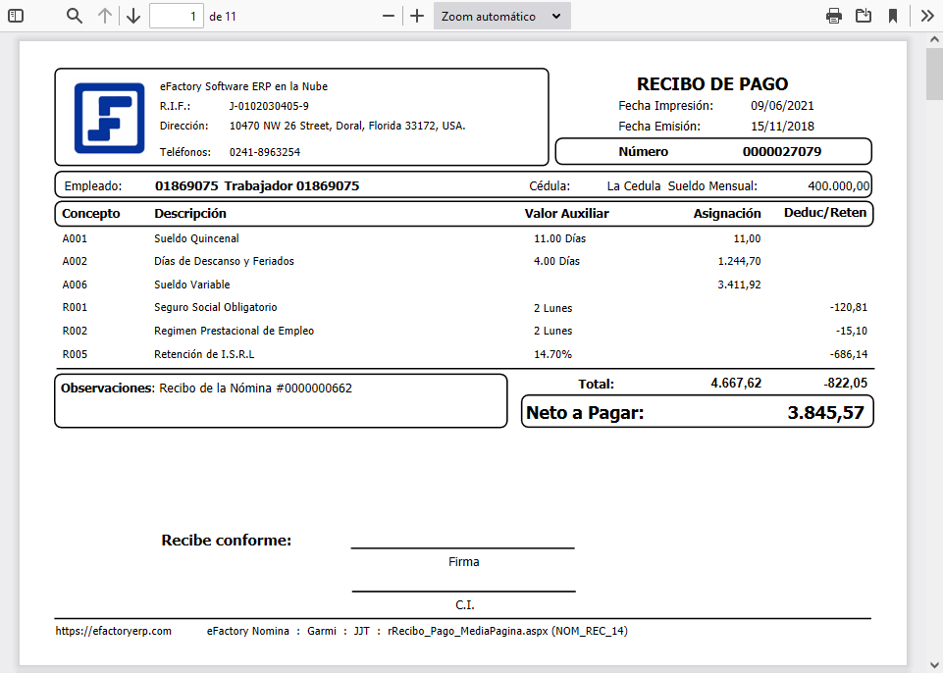Image resolution: width=943 pixels, height=673 pixels.
Task: Mark current position with the bookmark icon
Action: tap(895, 16)
